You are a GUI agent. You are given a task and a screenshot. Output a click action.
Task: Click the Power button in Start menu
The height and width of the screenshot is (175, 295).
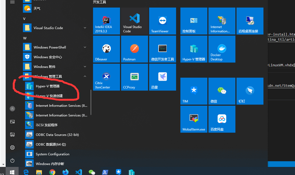[x=12, y=160]
